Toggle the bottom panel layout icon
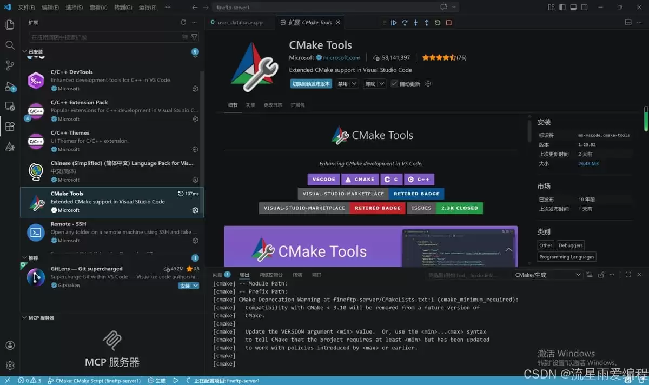The height and width of the screenshot is (385, 649). point(574,8)
